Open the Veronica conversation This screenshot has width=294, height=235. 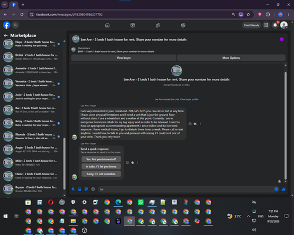[x=32, y=83]
